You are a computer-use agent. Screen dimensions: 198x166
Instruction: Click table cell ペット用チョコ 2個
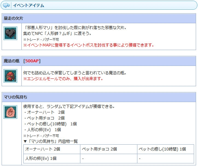coord(109,149)
